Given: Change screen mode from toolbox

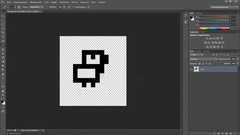Looking at the screenshot, I should (x=3, y=111).
